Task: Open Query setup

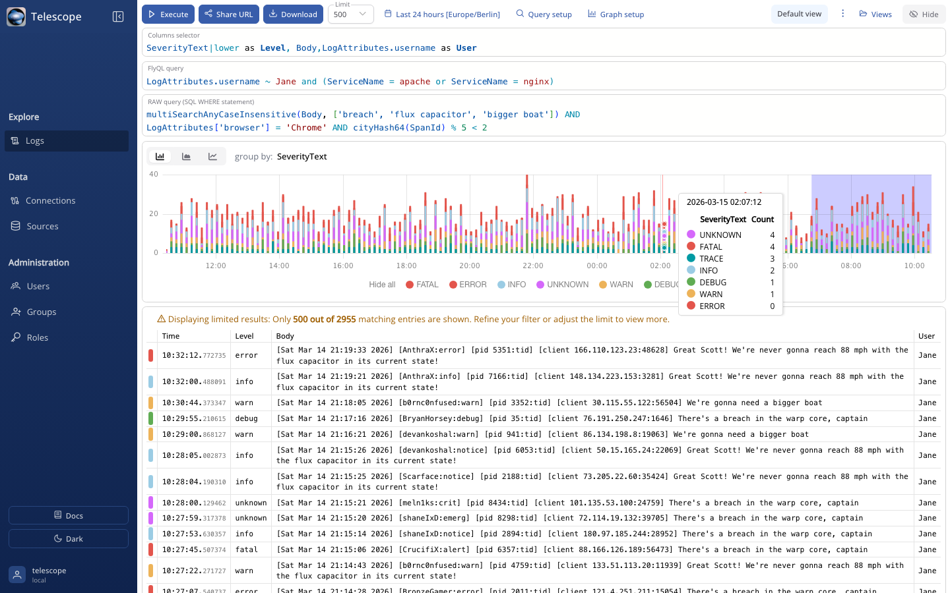Action: click(x=544, y=14)
